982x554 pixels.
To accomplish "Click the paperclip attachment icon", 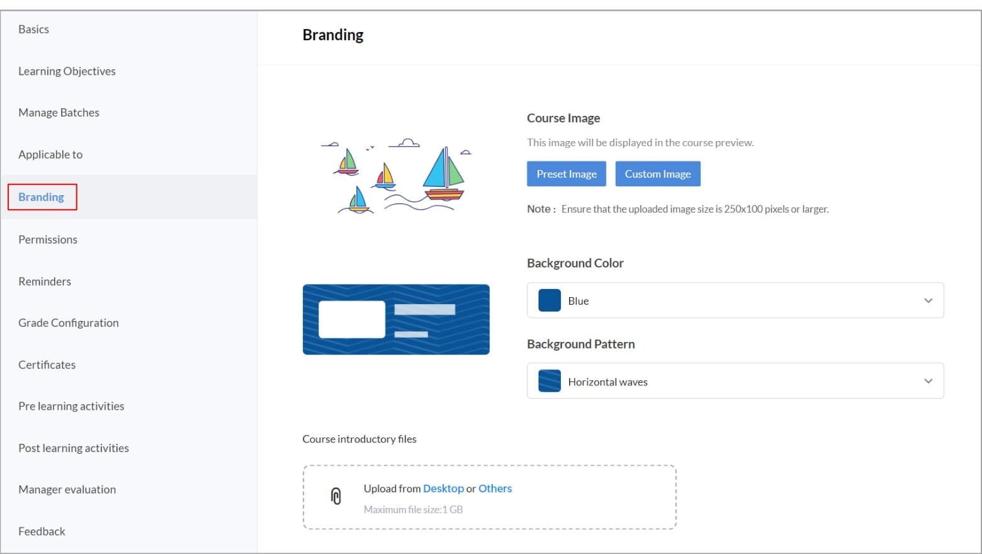I will 336,496.
